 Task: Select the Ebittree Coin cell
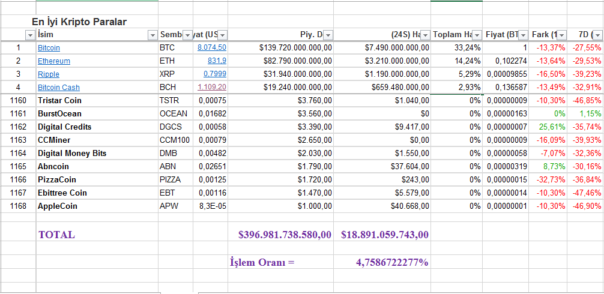[x=97, y=193]
